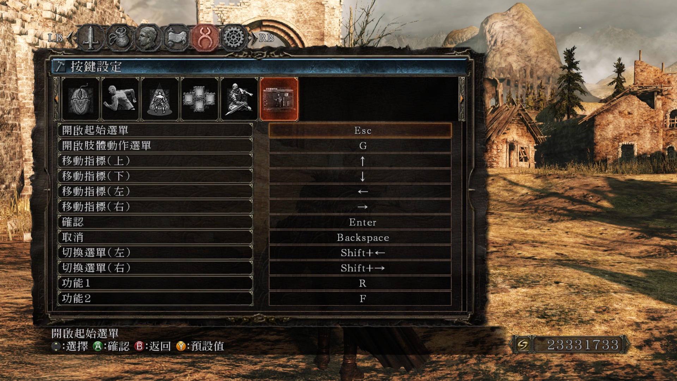Click the left arrow beside tab icons
677x381 pixels.
[56, 99]
